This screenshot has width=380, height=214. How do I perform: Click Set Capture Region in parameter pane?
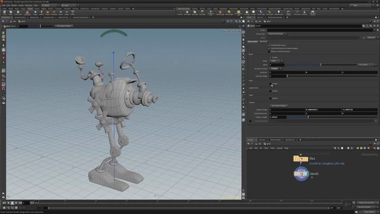click(278, 106)
